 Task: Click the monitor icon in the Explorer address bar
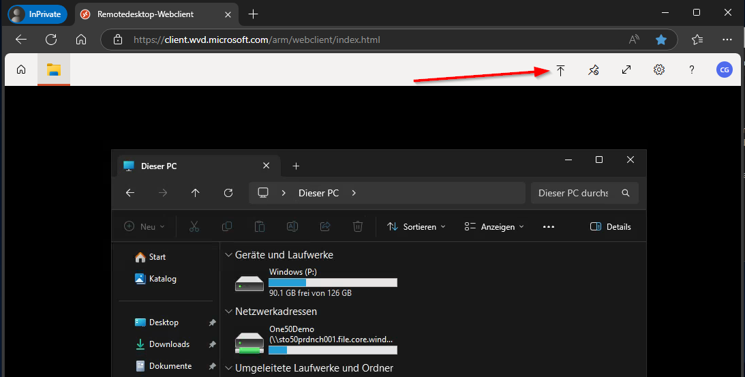pos(263,192)
